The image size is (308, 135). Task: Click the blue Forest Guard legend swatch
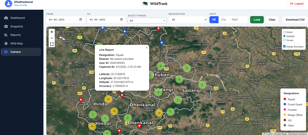pyautogui.click(x=285, y=104)
